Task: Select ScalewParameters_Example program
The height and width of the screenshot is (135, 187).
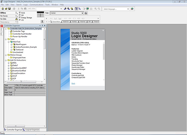Action: [26, 47]
